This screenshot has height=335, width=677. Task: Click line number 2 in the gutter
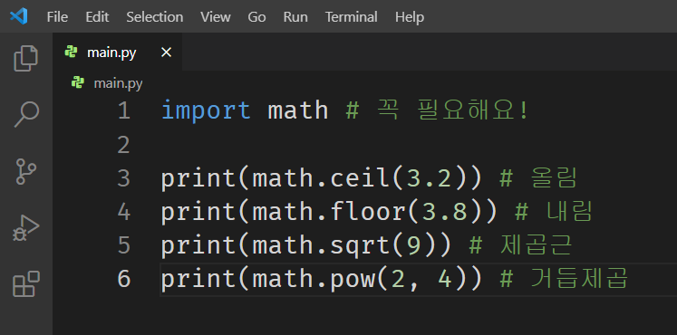[x=123, y=145]
